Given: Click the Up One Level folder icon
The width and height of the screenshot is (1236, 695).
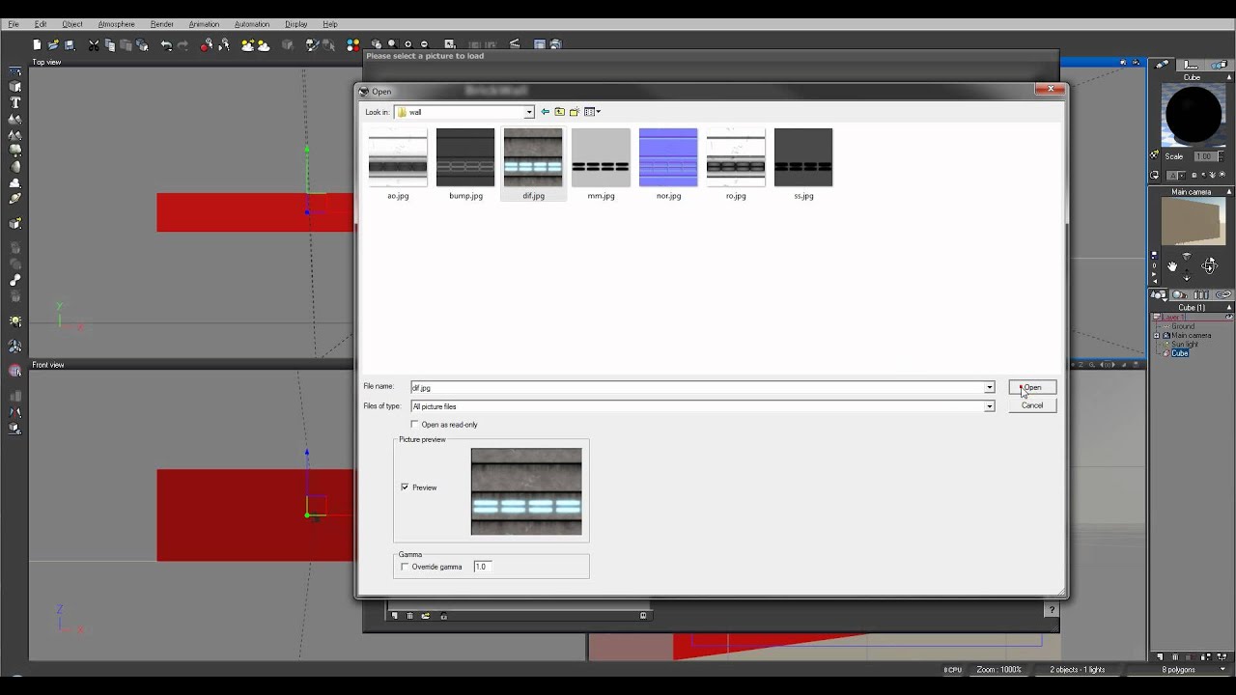Looking at the screenshot, I should click(x=559, y=112).
